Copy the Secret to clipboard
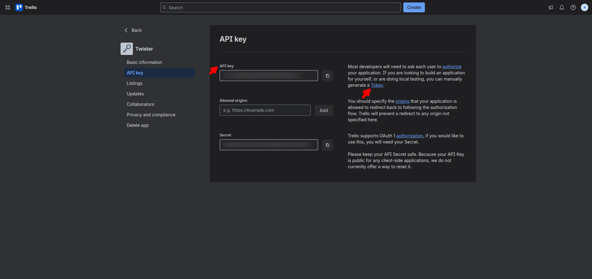 (x=327, y=145)
